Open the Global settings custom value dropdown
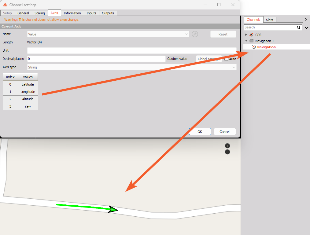 209,59
